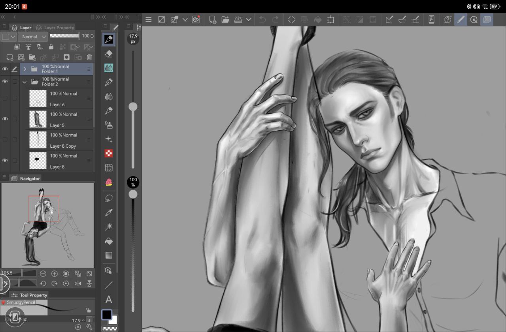Flip the canvas horizontally in Navigator
The height and width of the screenshot is (332, 506).
click(78, 283)
